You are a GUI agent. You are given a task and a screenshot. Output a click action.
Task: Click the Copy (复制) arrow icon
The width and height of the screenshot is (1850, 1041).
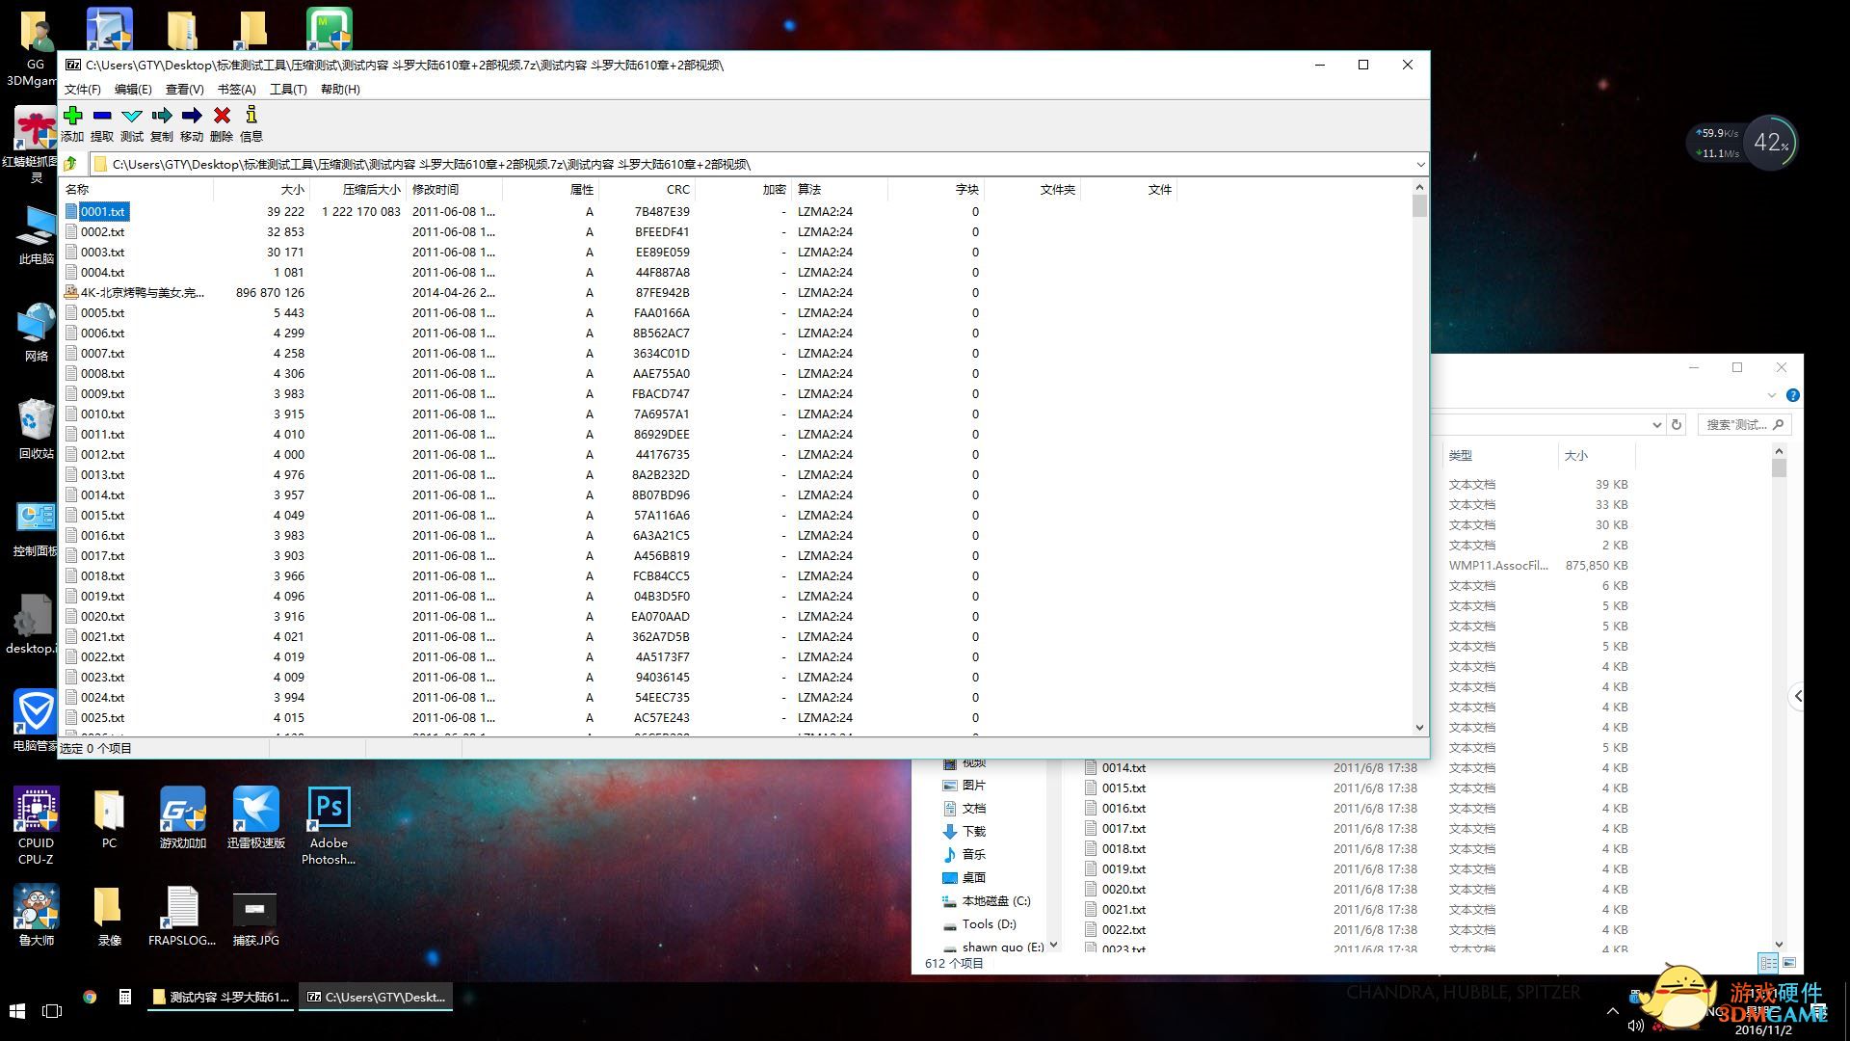[162, 116]
